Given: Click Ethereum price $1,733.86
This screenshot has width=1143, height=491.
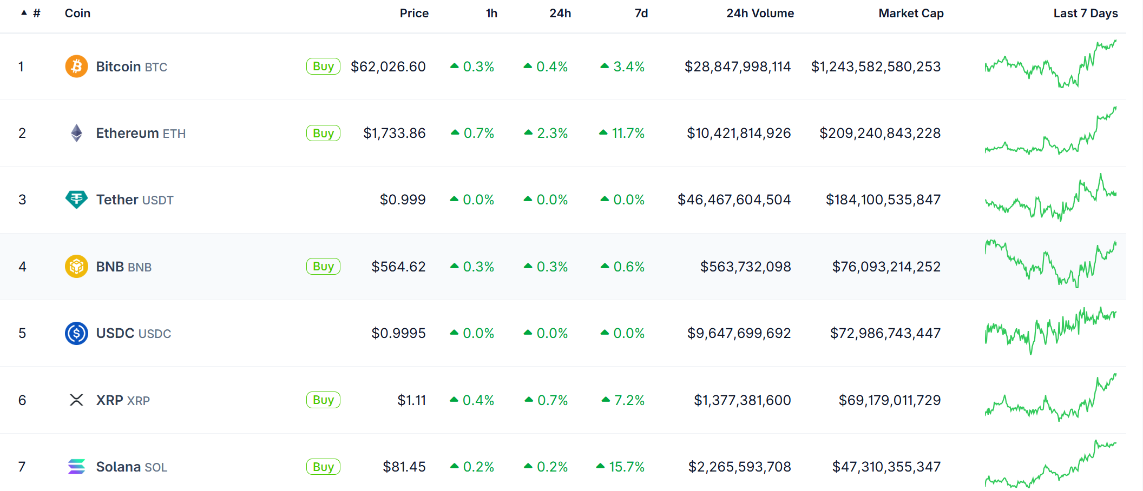Looking at the screenshot, I should point(395,133).
